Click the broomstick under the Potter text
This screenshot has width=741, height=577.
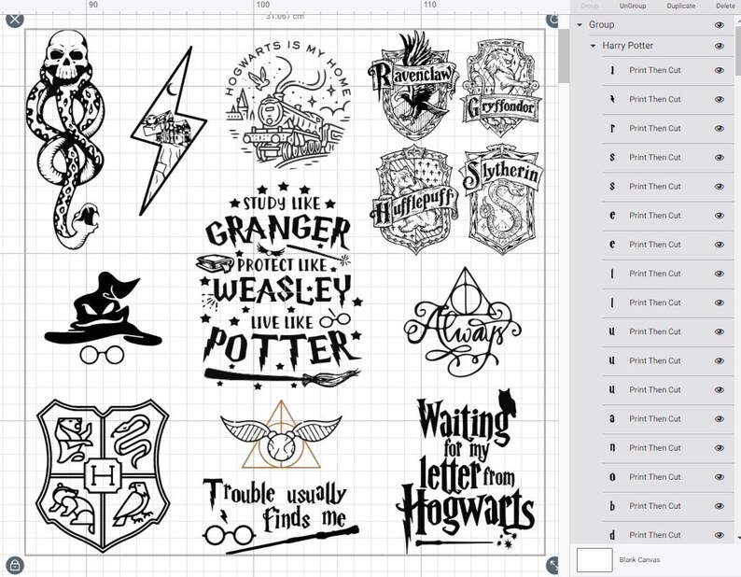[283, 377]
